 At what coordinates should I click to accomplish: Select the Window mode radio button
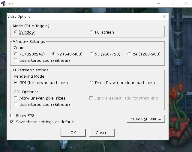(x=16, y=32)
